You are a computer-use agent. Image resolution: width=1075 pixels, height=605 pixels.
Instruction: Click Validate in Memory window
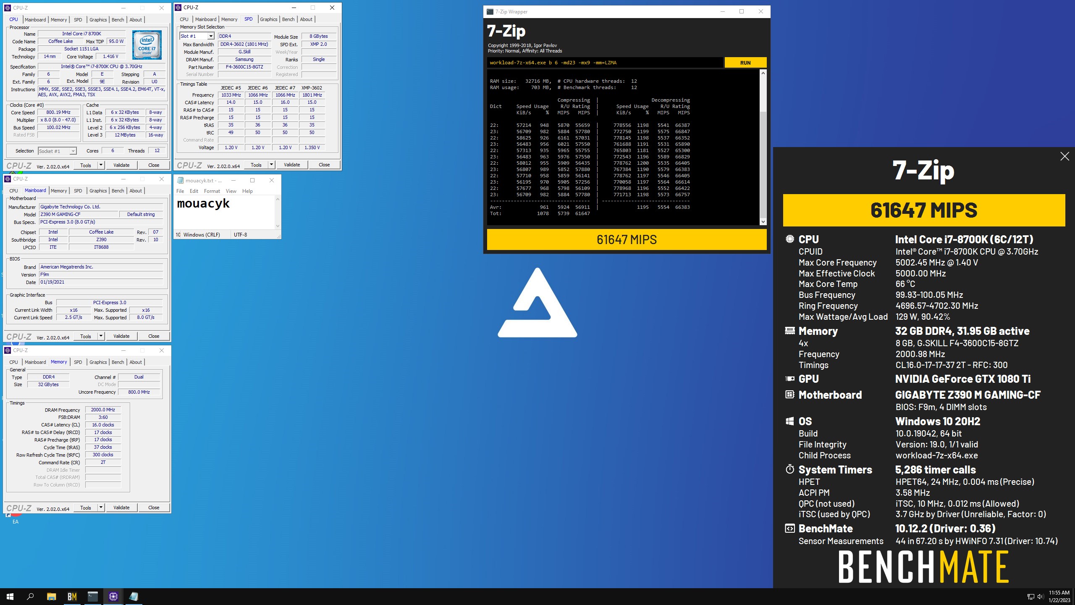(121, 508)
